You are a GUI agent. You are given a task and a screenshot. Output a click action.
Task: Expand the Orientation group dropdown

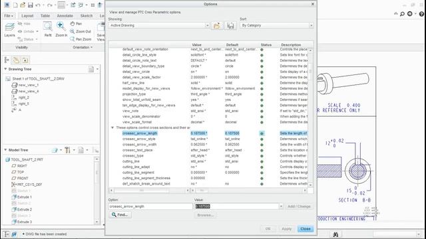(x=83, y=47)
